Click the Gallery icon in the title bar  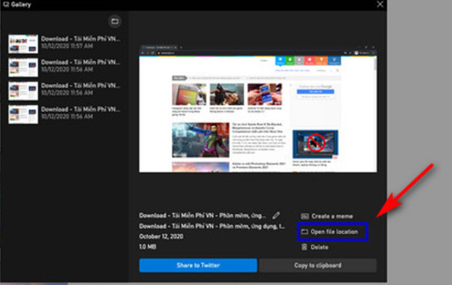tap(6, 5)
